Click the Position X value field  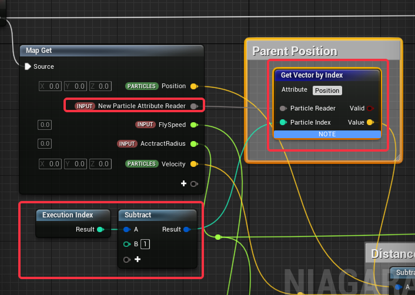click(x=51, y=86)
